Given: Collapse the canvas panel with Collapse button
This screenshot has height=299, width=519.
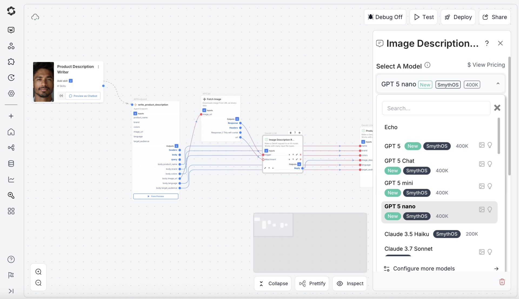Looking at the screenshot, I should pos(273,283).
